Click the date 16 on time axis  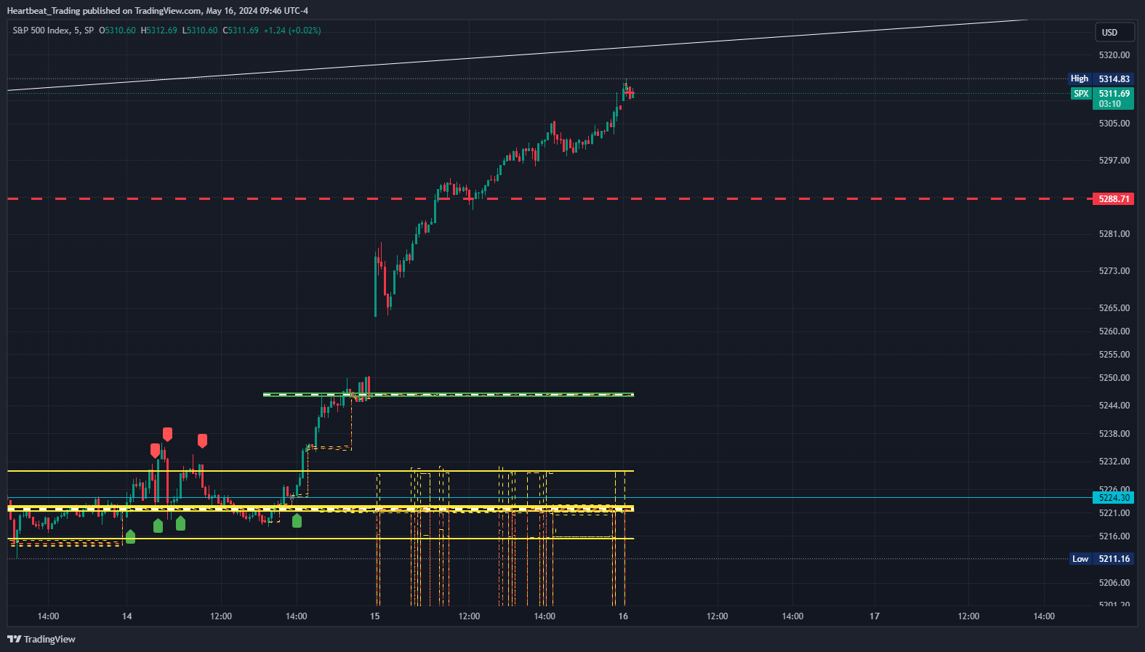[623, 616]
